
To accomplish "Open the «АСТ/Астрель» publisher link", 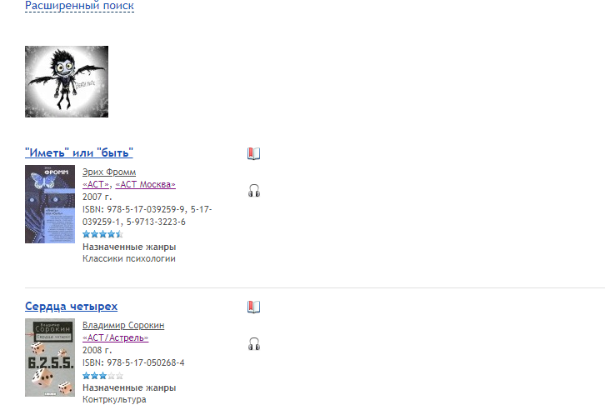I will pos(115,337).
